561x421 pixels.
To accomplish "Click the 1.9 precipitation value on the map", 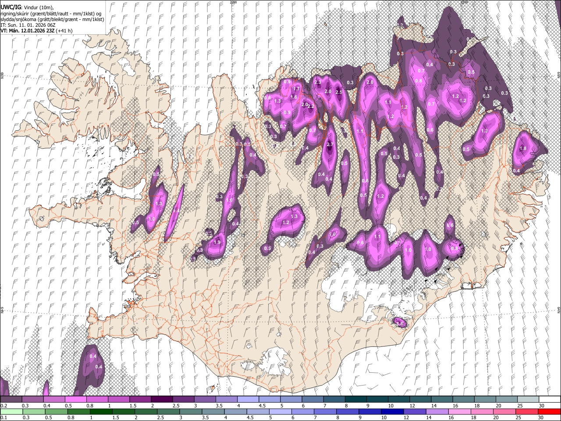I will [x=217, y=242].
